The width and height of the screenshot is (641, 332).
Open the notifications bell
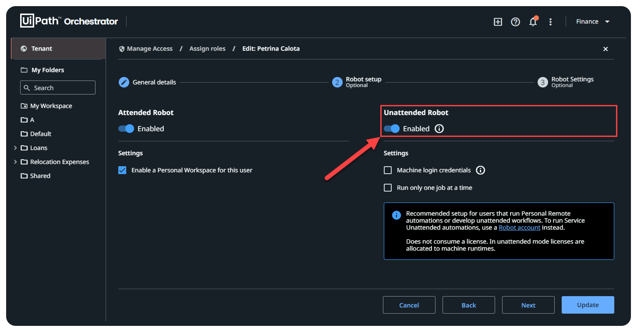click(x=533, y=22)
